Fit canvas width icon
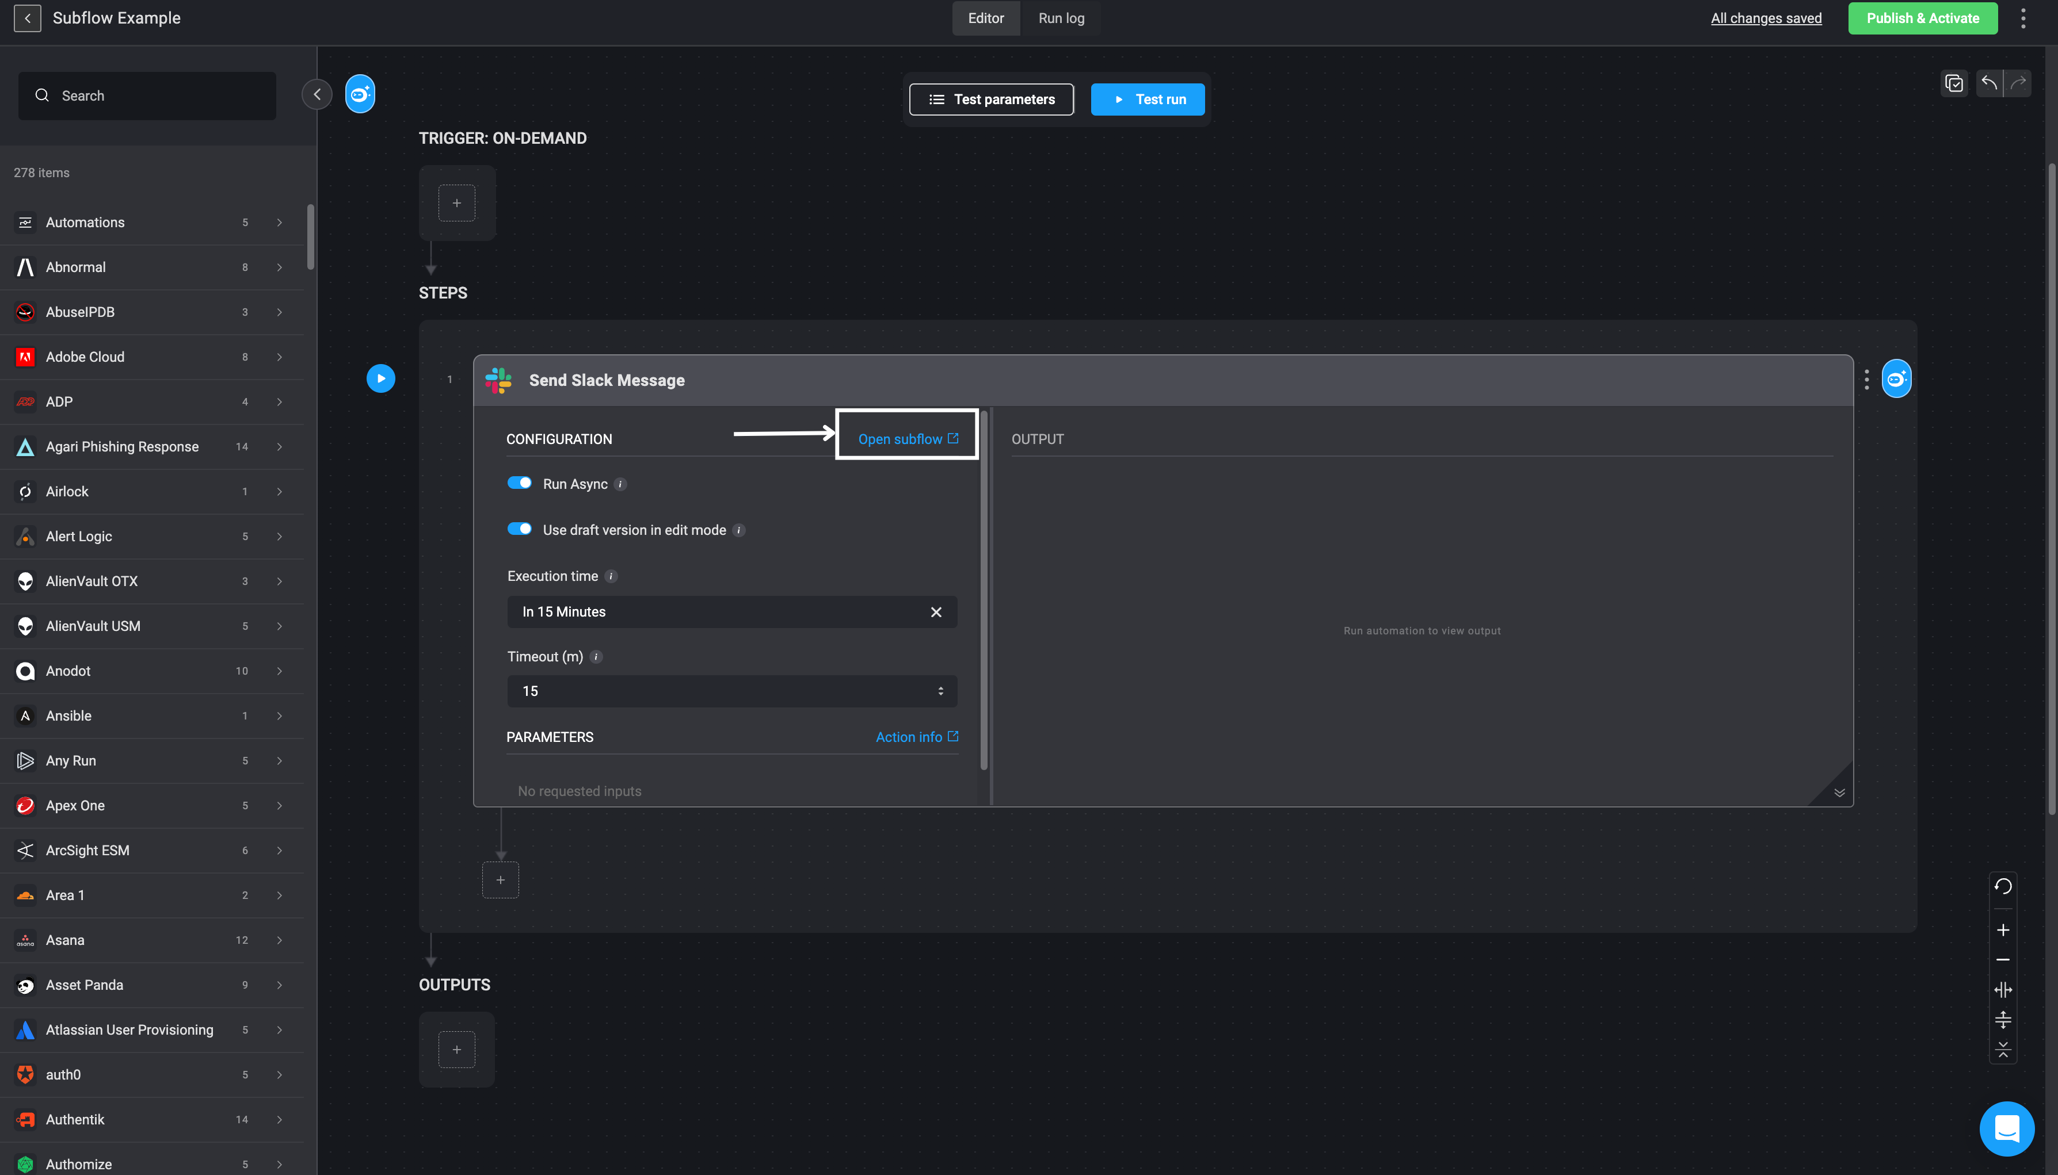The height and width of the screenshot is (1175, 2058). click(x=2002, y=989)
